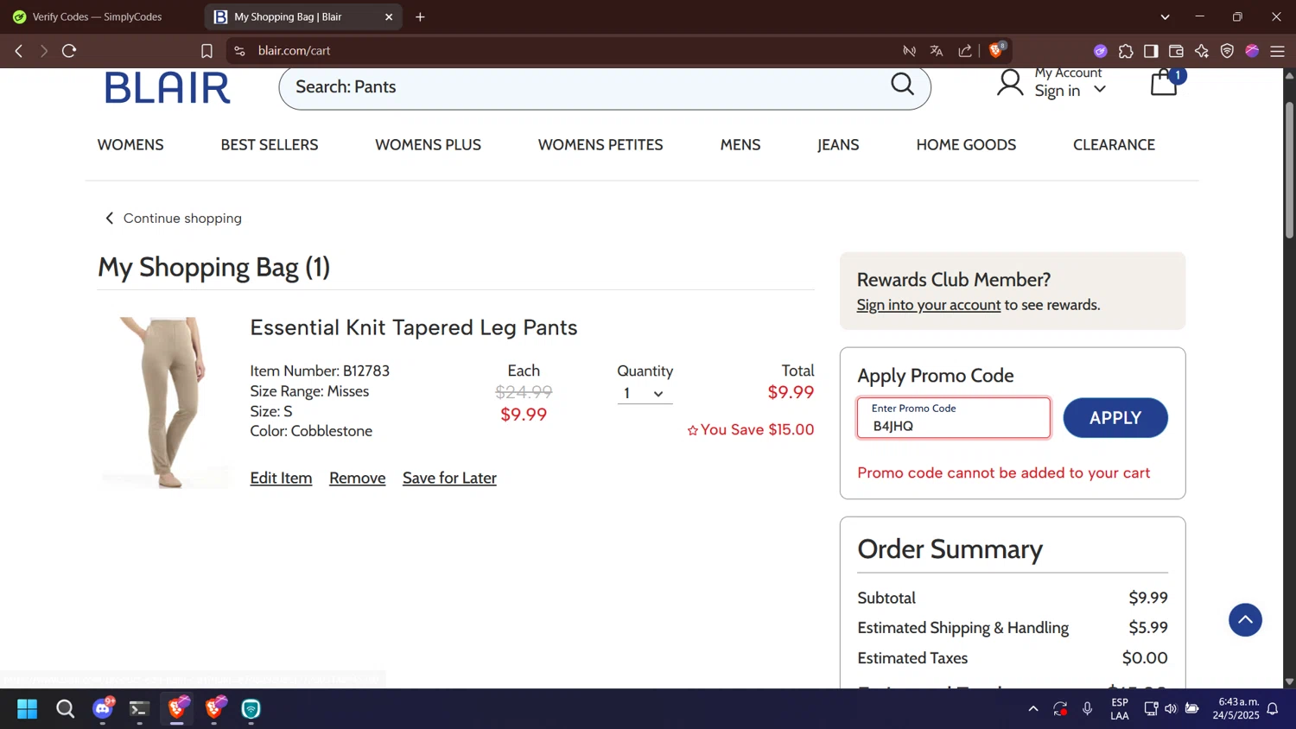The width and height of the screenshot is (1296, 729).
Task: Click the APPLY promo code button
Action: (1115, 418)
